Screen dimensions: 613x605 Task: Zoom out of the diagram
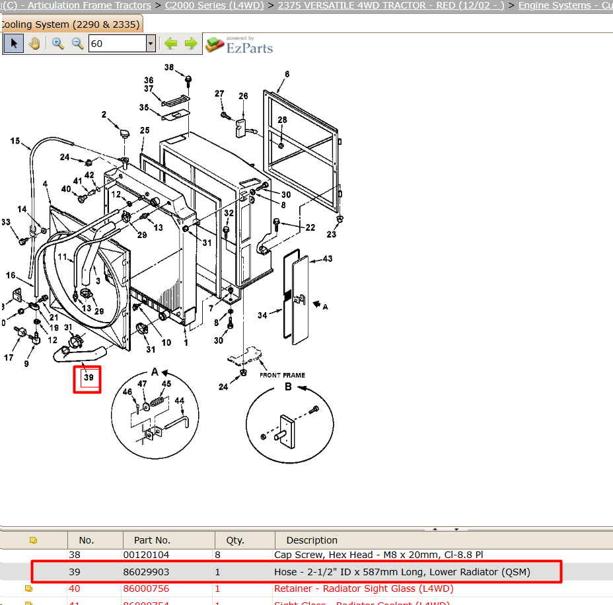(x=77, y=44)
